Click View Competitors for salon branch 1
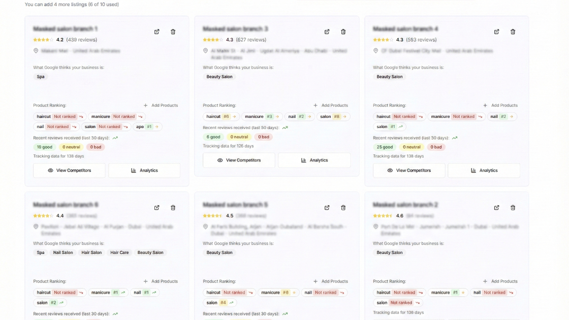This screenshot has width=569, height=320. [69, 171]
